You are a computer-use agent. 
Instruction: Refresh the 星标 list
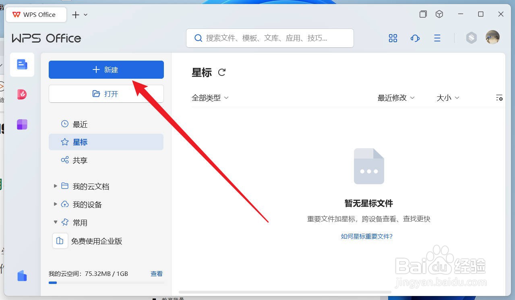point(222,72)
